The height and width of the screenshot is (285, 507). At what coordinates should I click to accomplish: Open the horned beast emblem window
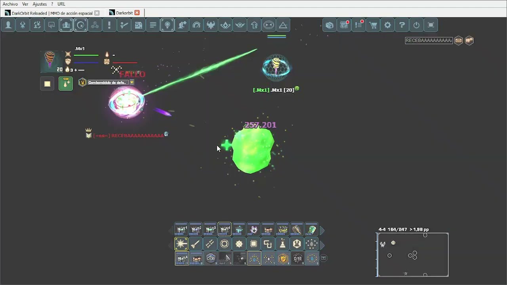tap(211, 25)
